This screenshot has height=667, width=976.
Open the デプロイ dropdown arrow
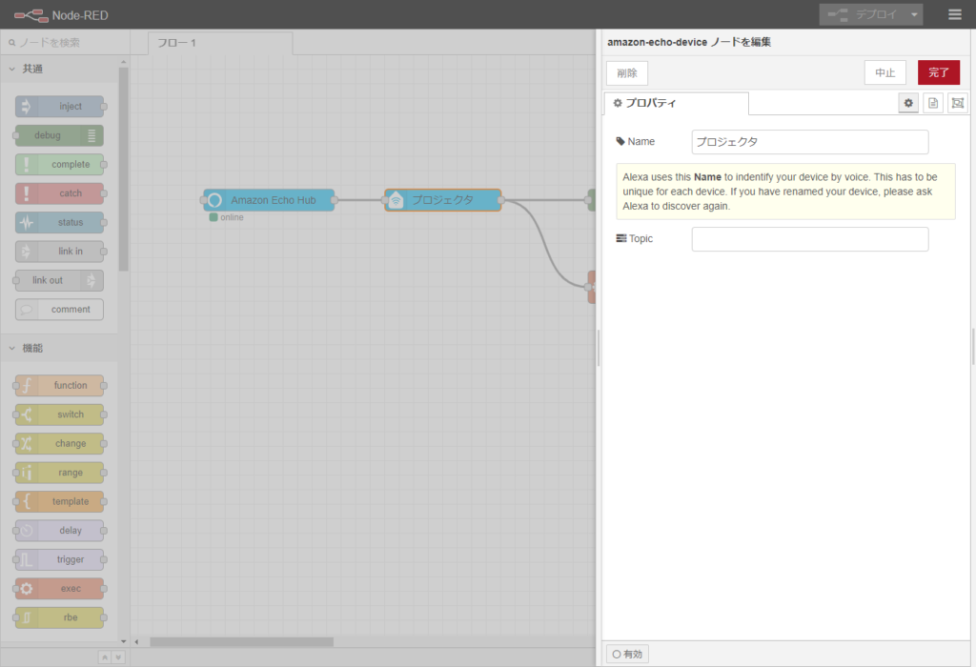[914, 14]
